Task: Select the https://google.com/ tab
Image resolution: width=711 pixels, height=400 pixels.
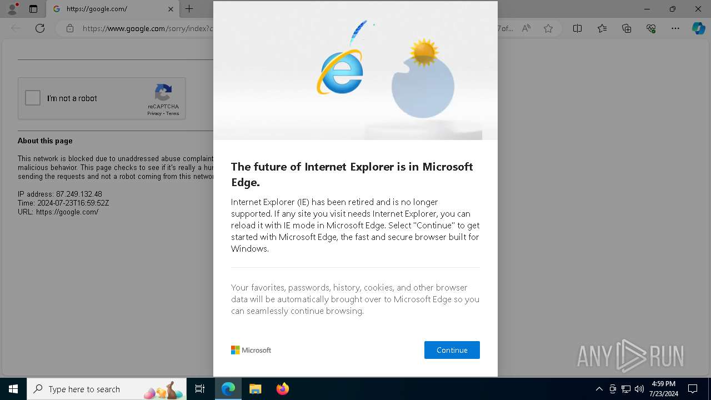Action: pyautogui.click(x=111, y=9)
